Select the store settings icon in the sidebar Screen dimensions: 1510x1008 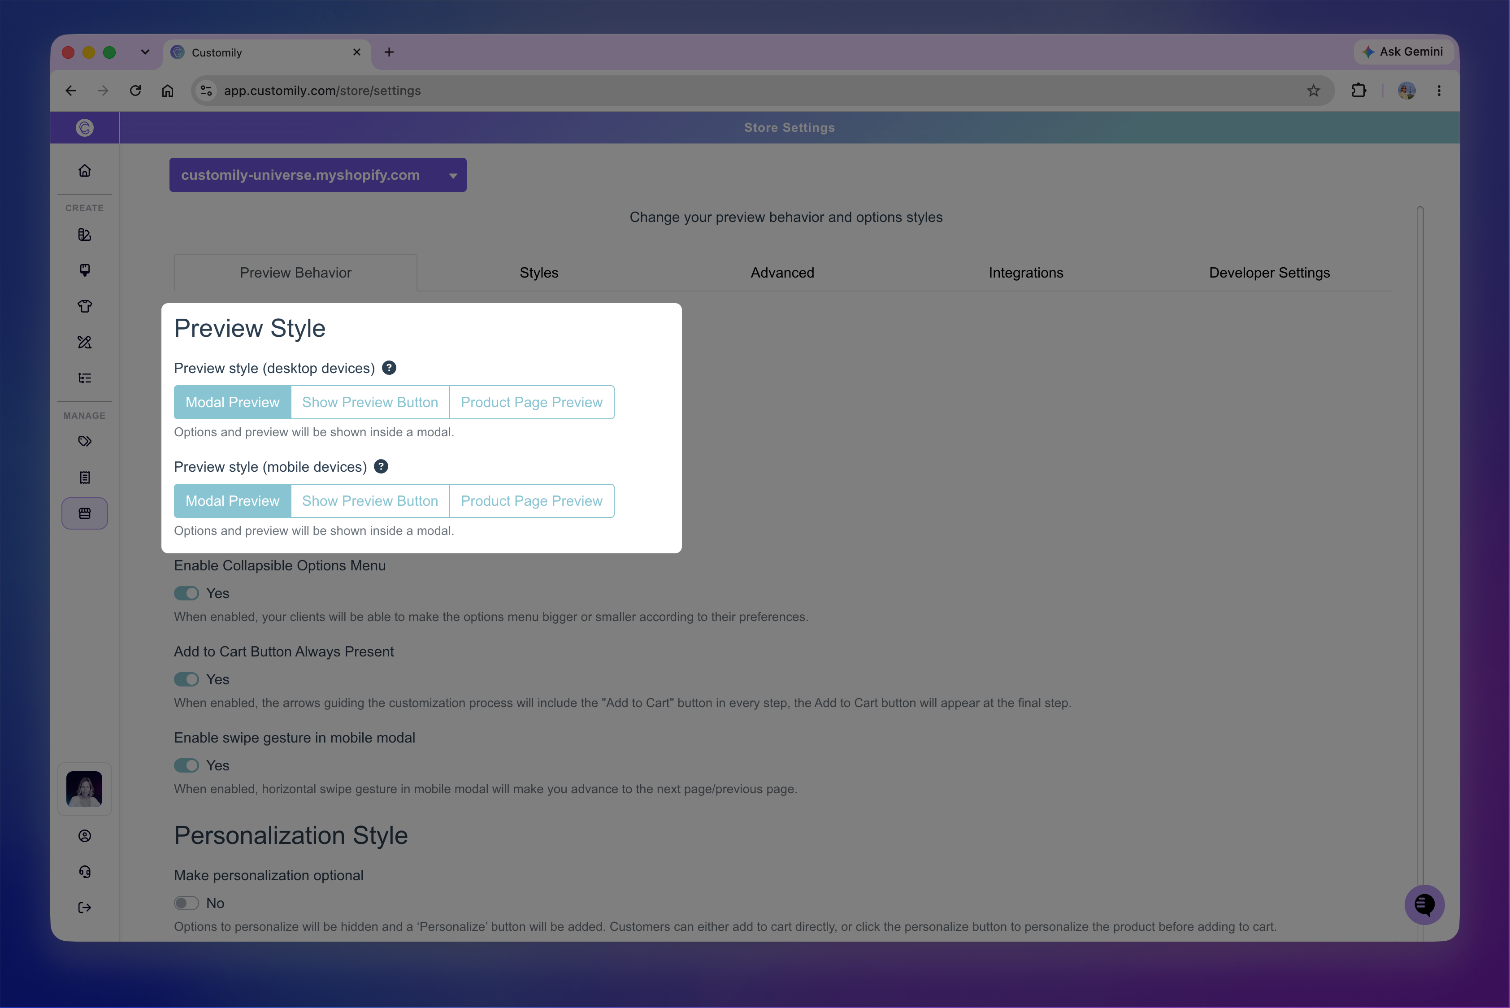coord(84,514)
